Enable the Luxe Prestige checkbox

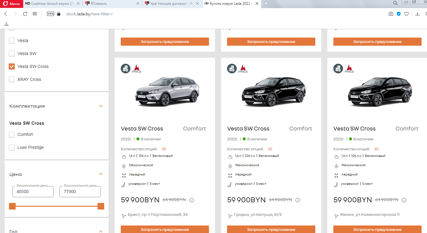pos(12,147)
